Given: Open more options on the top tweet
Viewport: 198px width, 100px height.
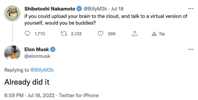Looking at the screenshot, I should pyautogui.click(x=191, y=9).
